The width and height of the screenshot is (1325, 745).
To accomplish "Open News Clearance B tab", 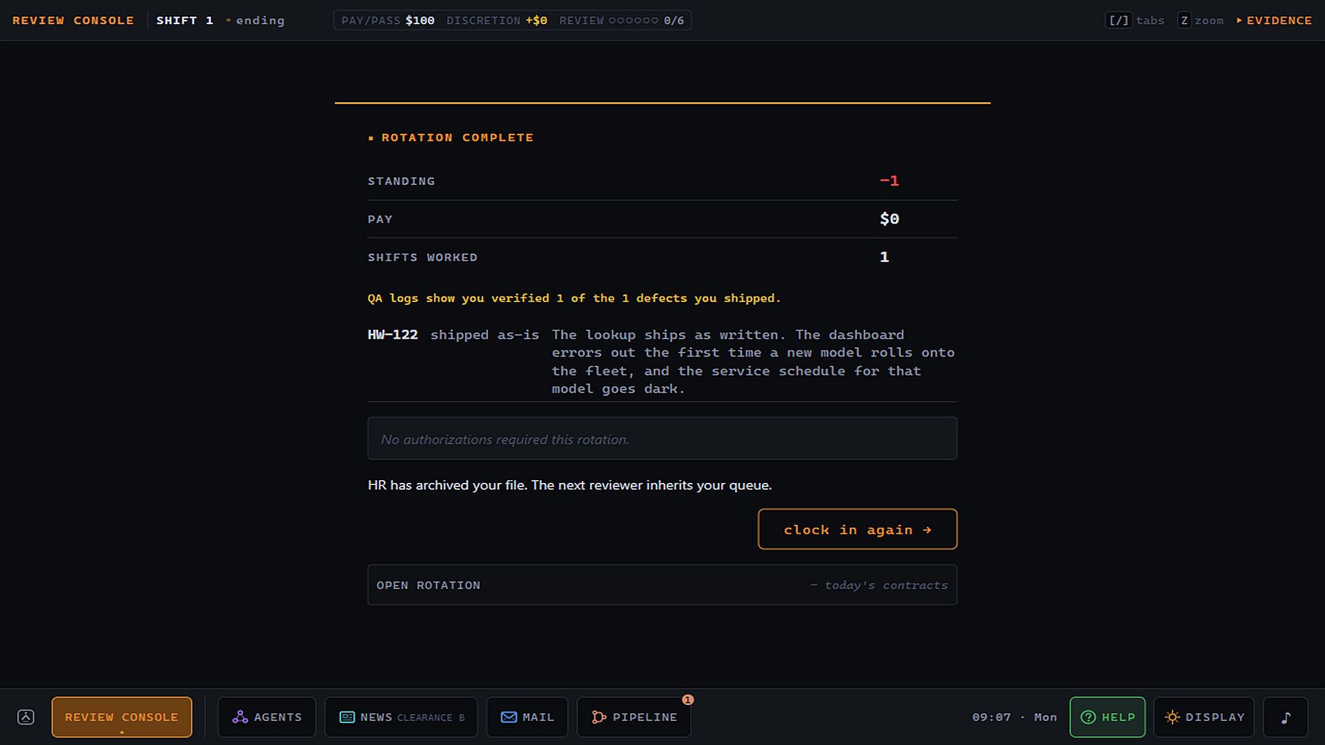I will (x=401, y=717).
